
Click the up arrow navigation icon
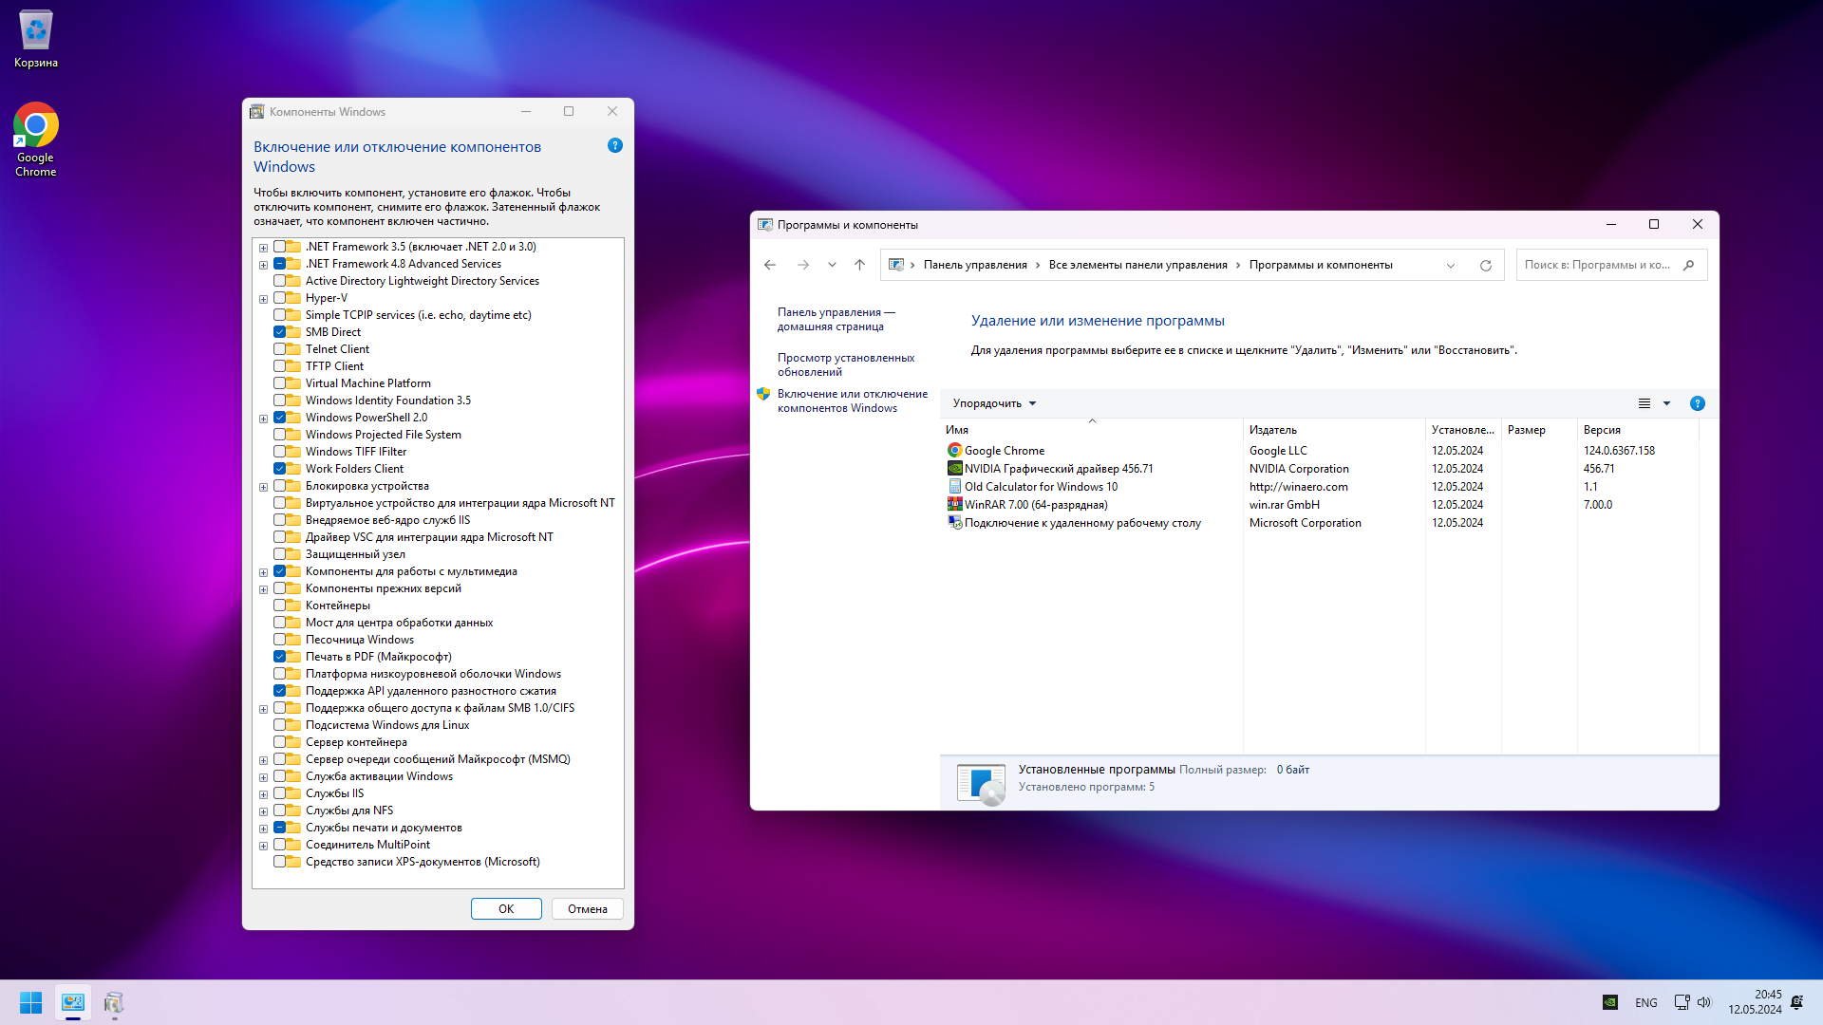tap(859, 266)
